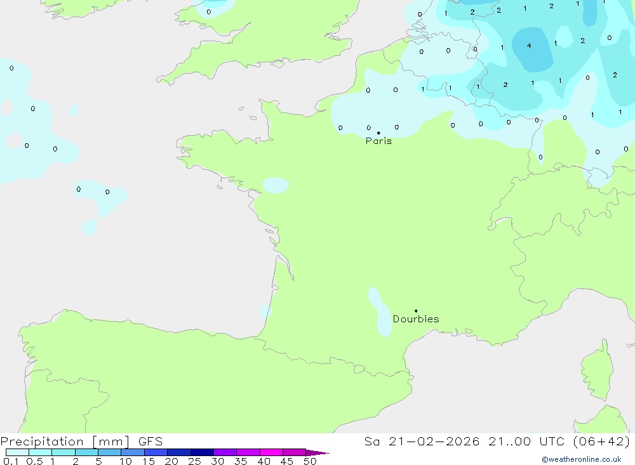
Task: Pick the 2–5 mm legend swatch
Action: (86, 452)
